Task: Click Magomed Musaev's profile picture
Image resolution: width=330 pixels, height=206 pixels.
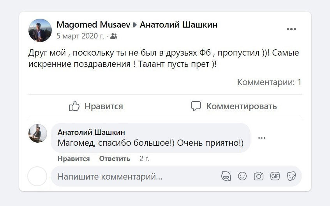Action: pos(40,30)
